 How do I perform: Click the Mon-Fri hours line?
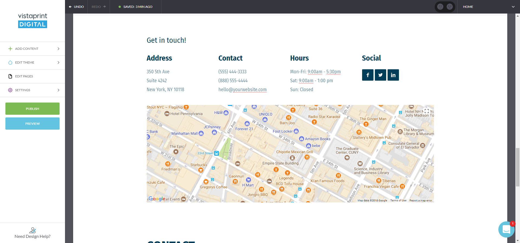tap(315, 72)
